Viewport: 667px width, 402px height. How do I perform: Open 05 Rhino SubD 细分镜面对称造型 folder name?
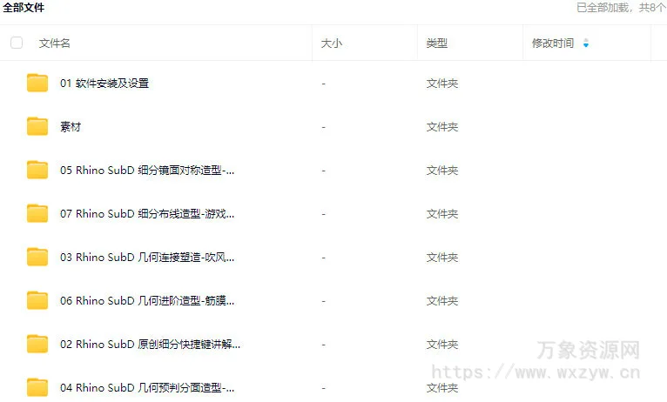[x=147, y=171]
